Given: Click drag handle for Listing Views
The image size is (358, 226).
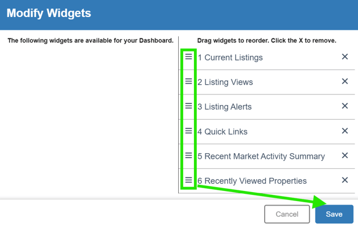Looking at the screenshot, I should (x=188, y=82).
